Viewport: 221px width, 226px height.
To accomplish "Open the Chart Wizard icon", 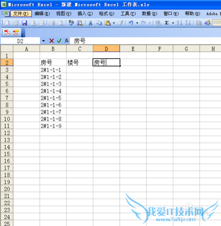I will click(x=199, y=23).
